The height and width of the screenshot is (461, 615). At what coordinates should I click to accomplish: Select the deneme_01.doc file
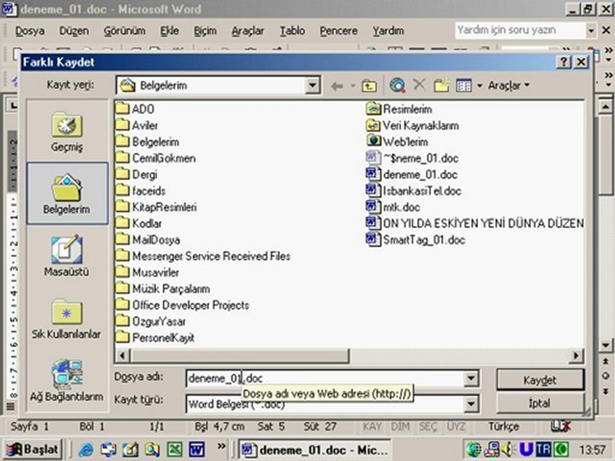412,174
